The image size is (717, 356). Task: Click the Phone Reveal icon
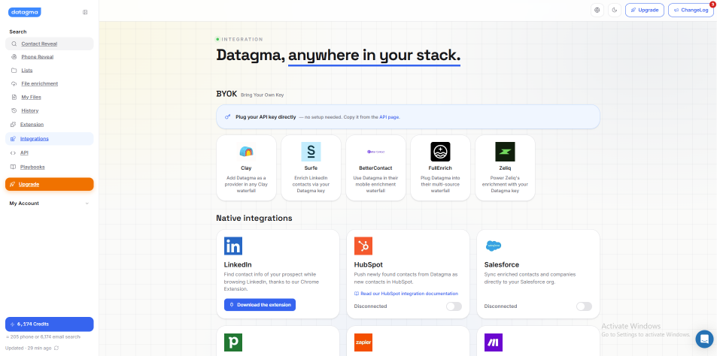click(14, 57)
